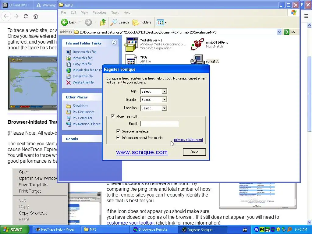
Task: Open the Views button dropdown arrow
Action: (165, 23)
